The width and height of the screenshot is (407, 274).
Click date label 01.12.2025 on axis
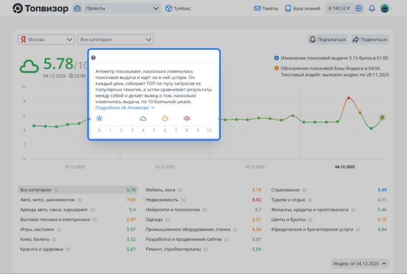pyautogui.click(x=75, y=167)
